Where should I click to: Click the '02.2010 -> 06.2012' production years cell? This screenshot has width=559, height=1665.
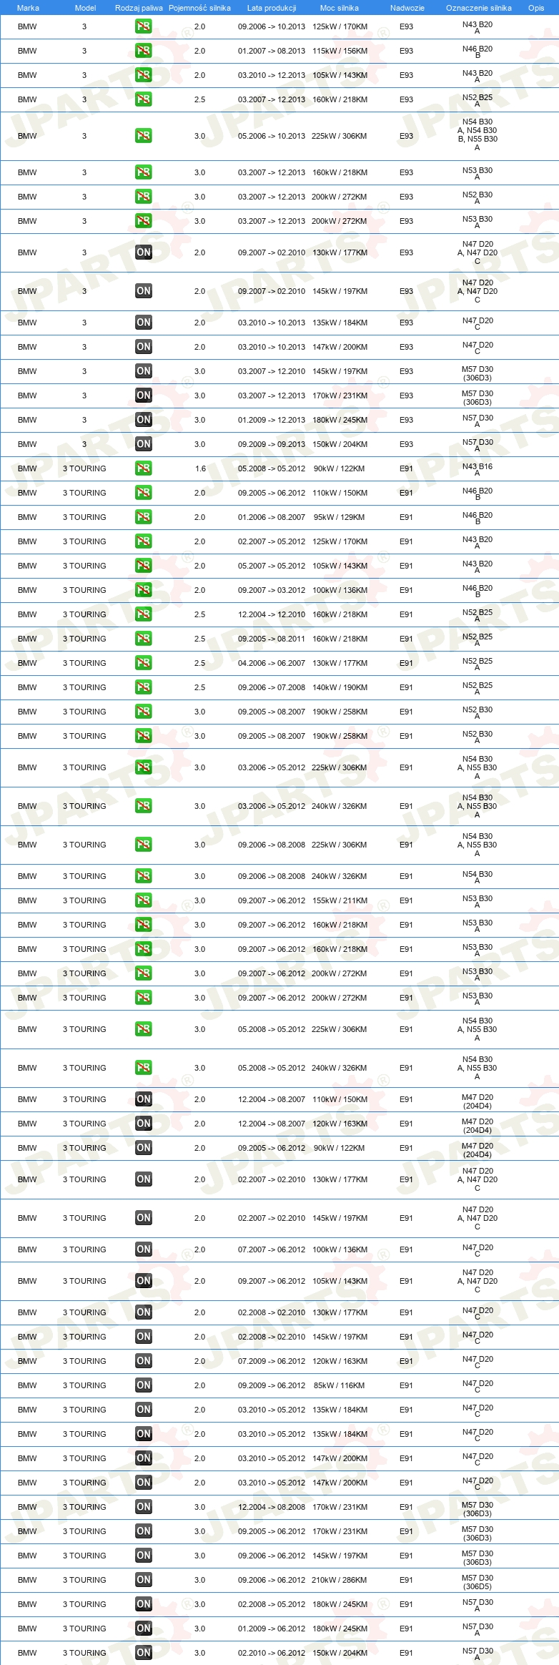(272, 1653)
